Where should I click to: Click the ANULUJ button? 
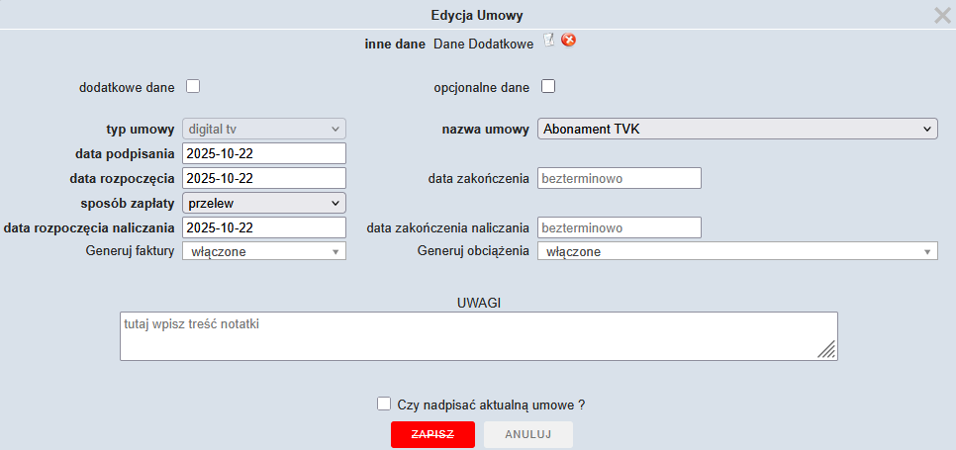(528, 435)
